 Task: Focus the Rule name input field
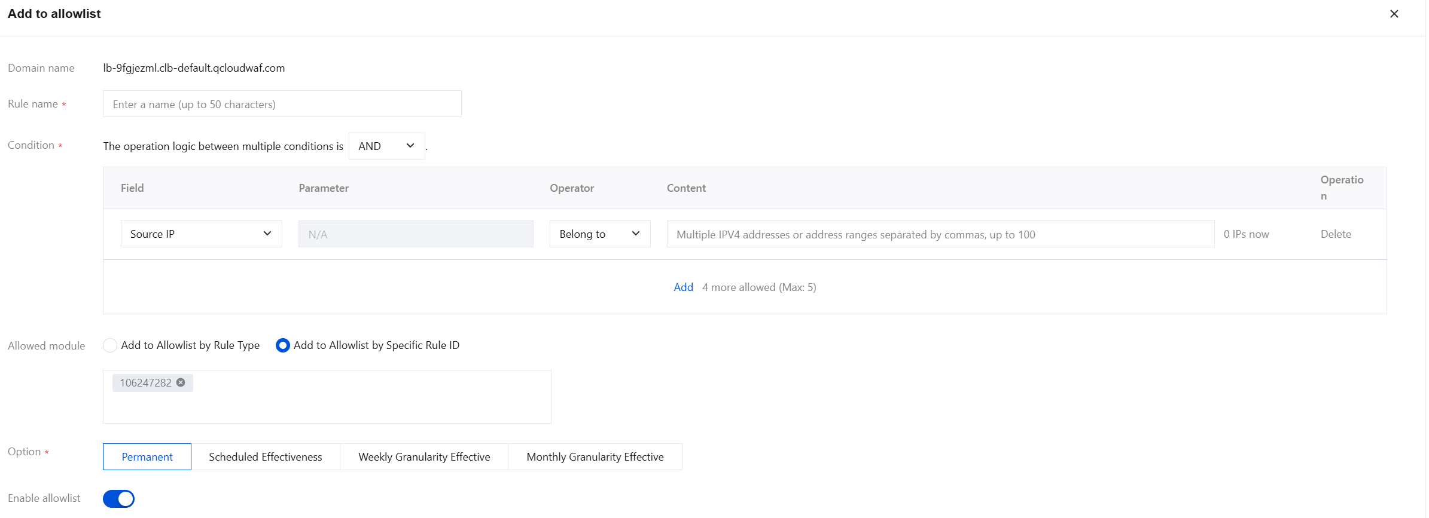(x=282, y=104)
